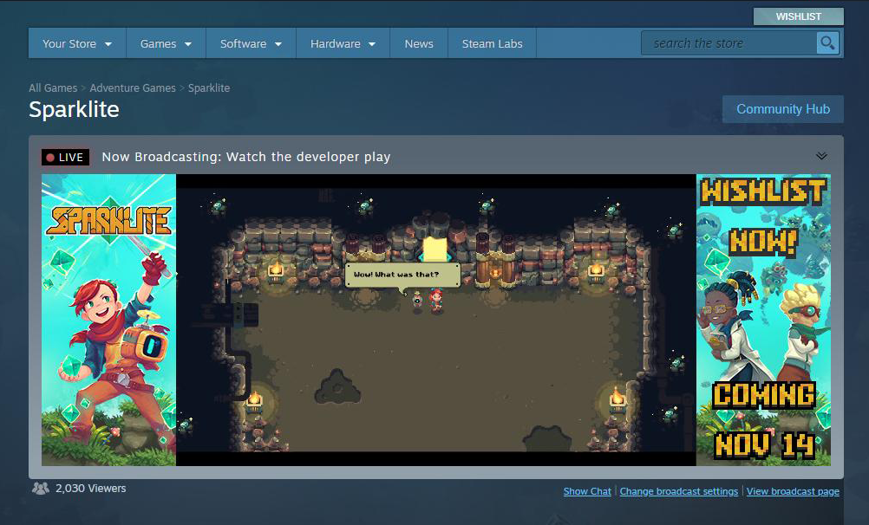Open the Software dropdown menu
The width and height of the screenshot is (869, 525).
pos(251,43)
